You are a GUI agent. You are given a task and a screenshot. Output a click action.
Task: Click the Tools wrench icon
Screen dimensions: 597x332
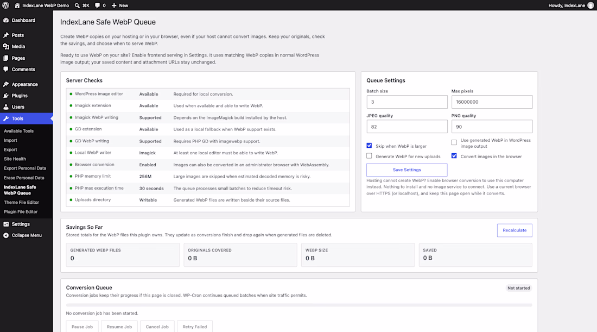tap(6, 118)
